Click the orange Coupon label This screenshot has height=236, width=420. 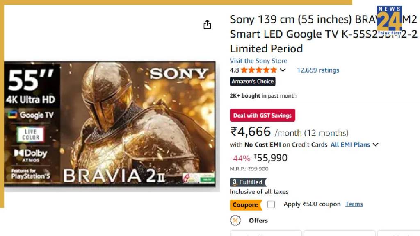click(x=246, y=204)
